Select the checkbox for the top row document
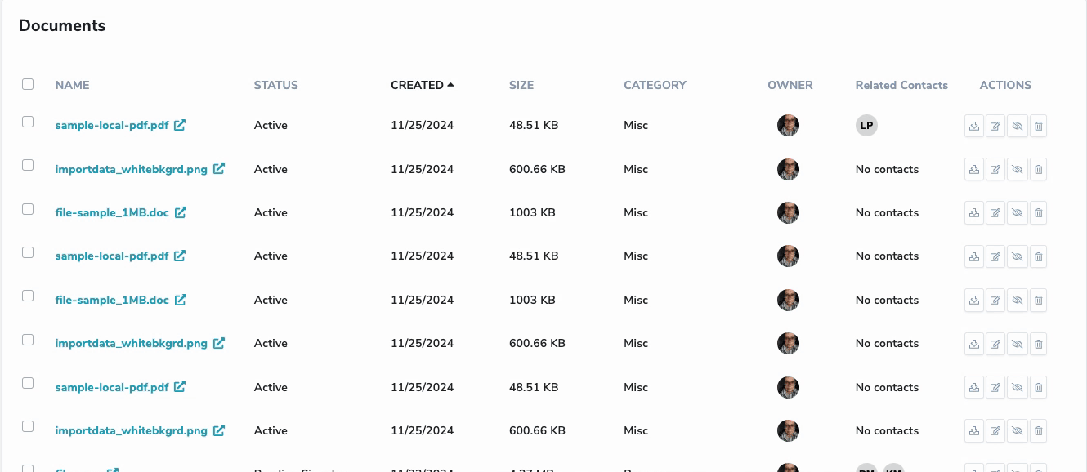 pyautogui.click(x=28, y=122)
